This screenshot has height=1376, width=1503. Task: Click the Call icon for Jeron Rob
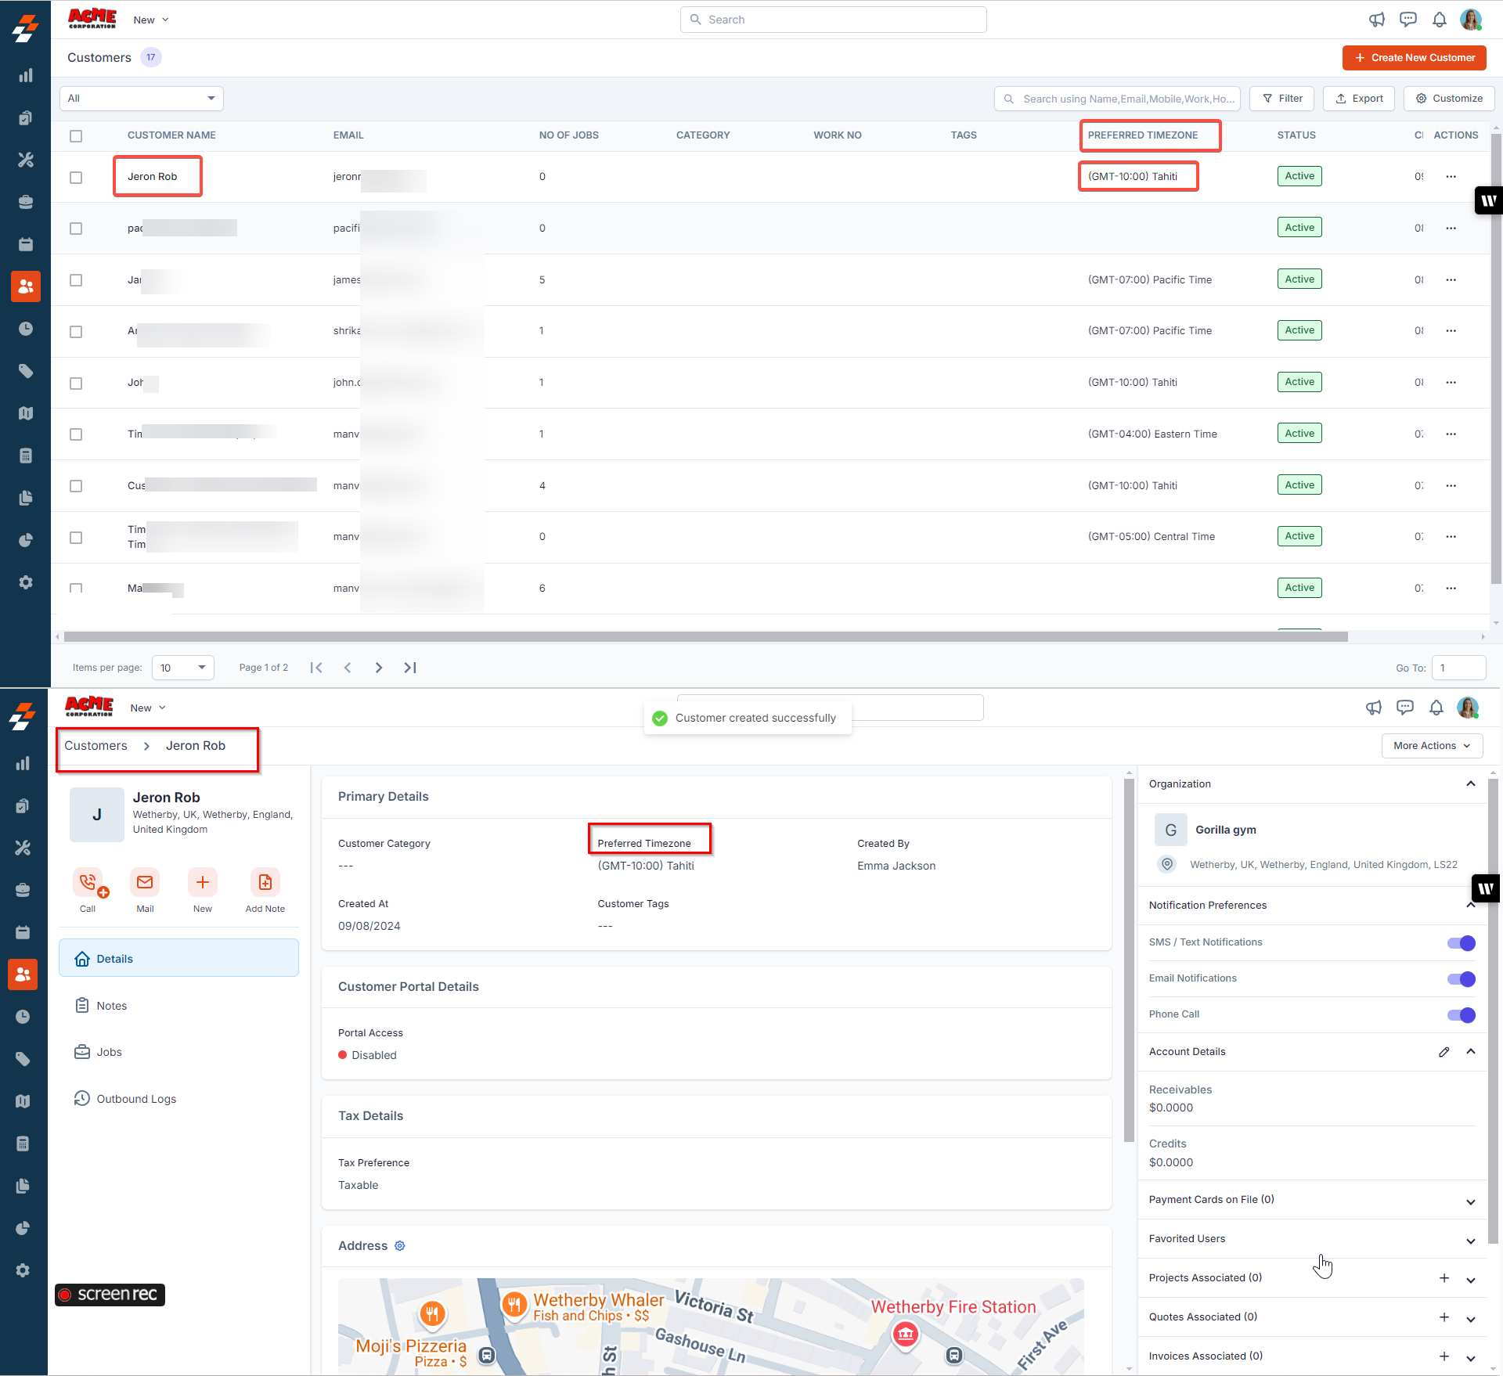[88, 884]
